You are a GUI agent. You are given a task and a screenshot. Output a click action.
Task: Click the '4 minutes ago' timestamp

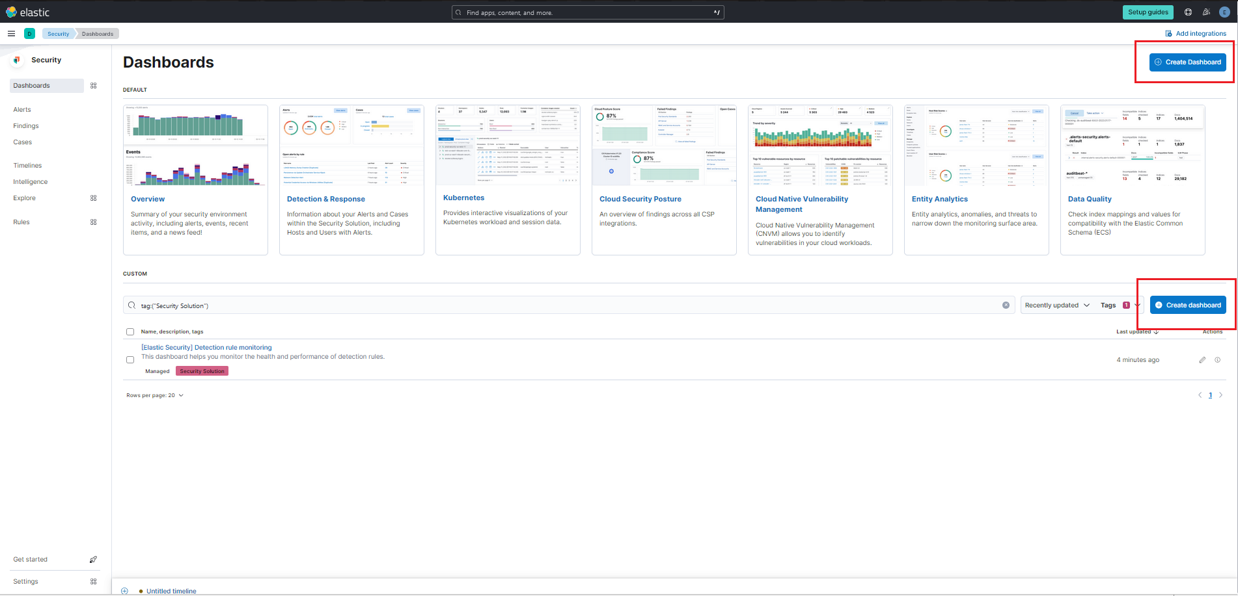tap(1138, 360)
